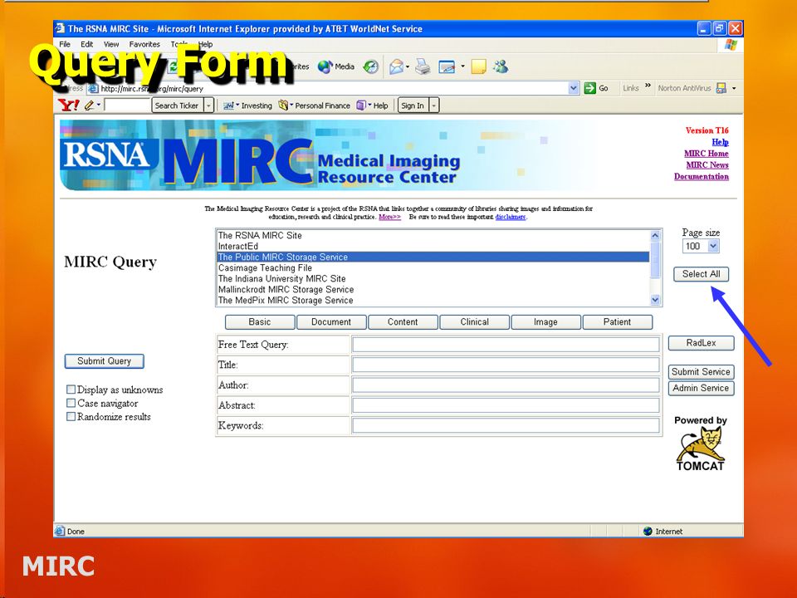
Task: Open the History clock icon
Action: click(371, 66)
